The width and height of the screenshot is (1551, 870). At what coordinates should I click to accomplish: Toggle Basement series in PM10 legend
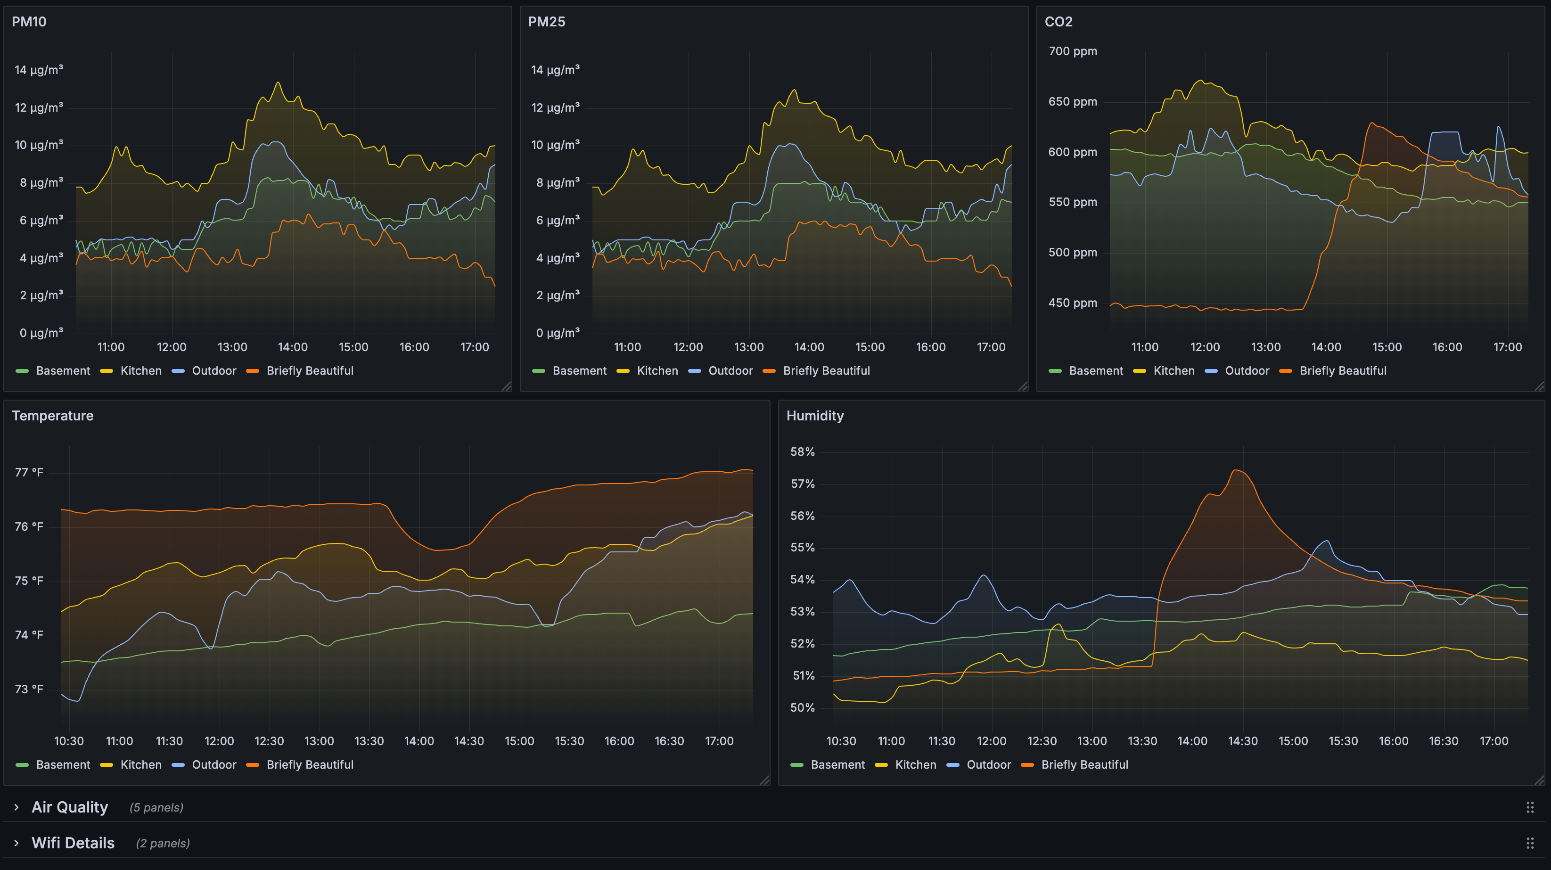[x=63, y=371]
